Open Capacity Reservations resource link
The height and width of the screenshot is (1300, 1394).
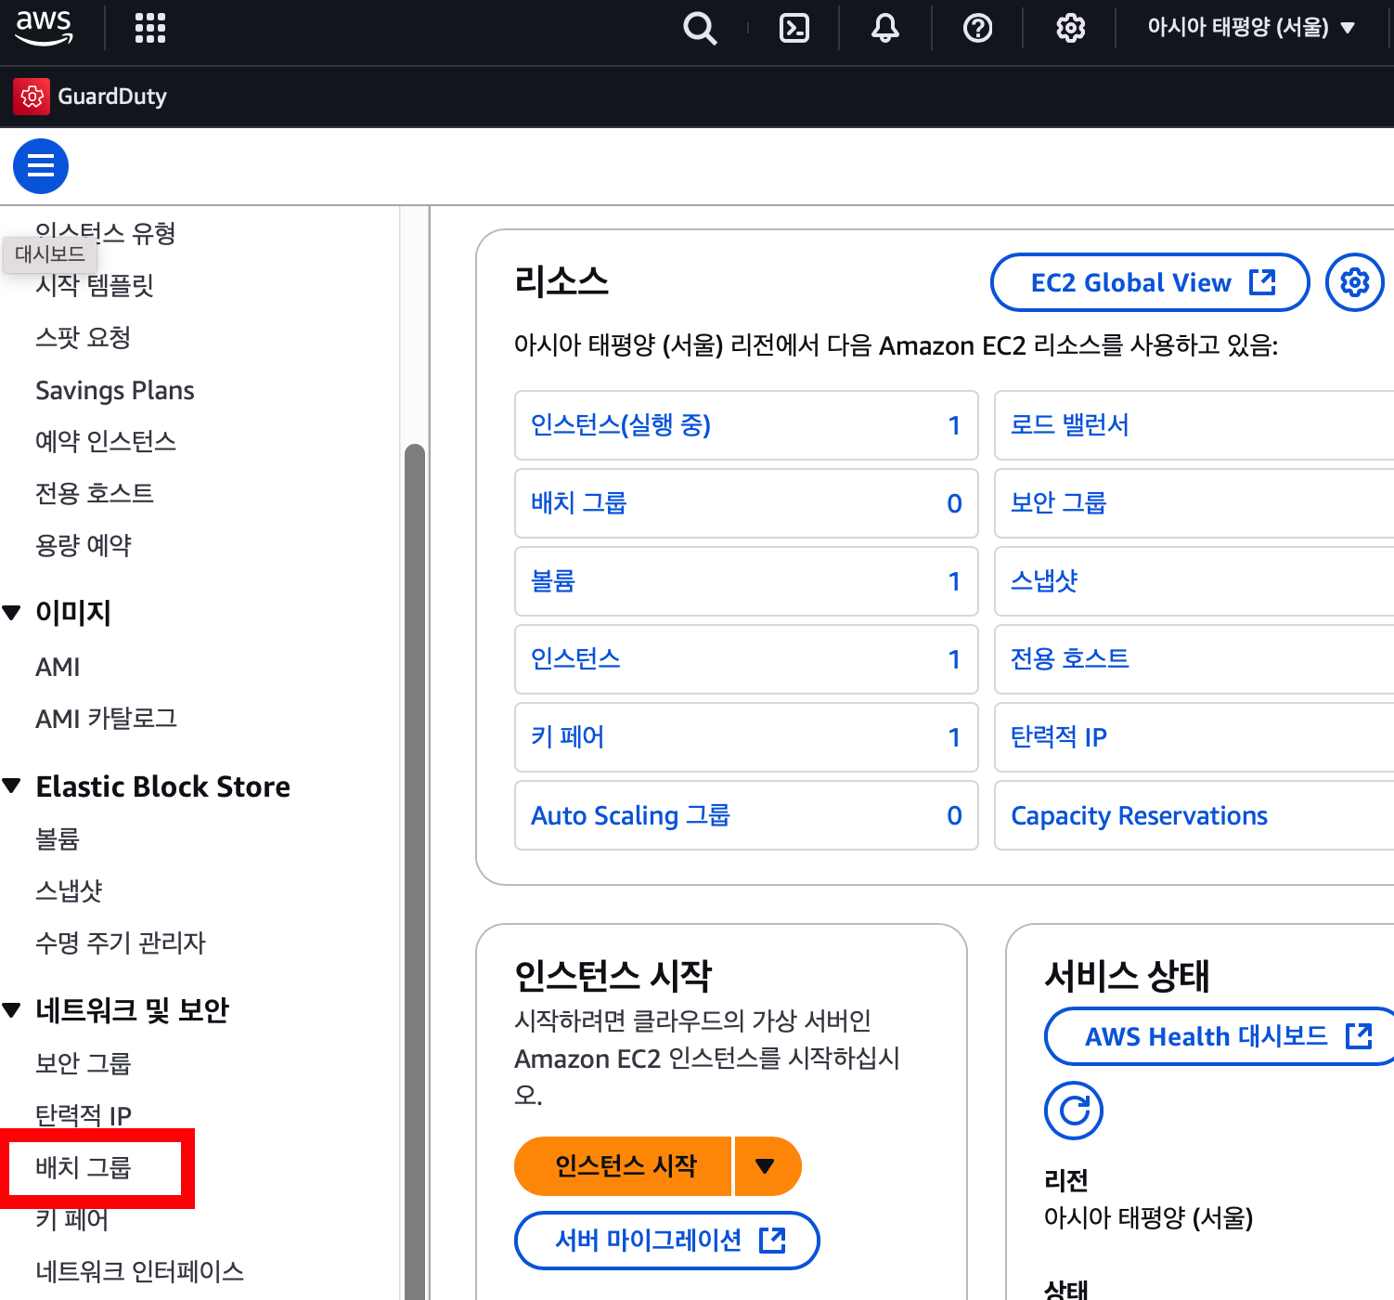[1140, 815]
